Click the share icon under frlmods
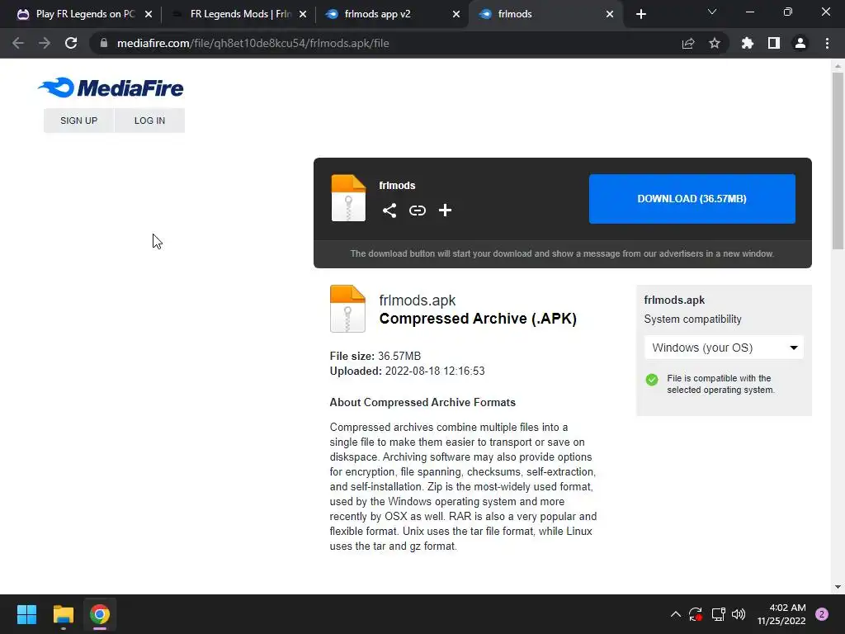845x634 pixels. pyautogui.click(x=389, y=211)
